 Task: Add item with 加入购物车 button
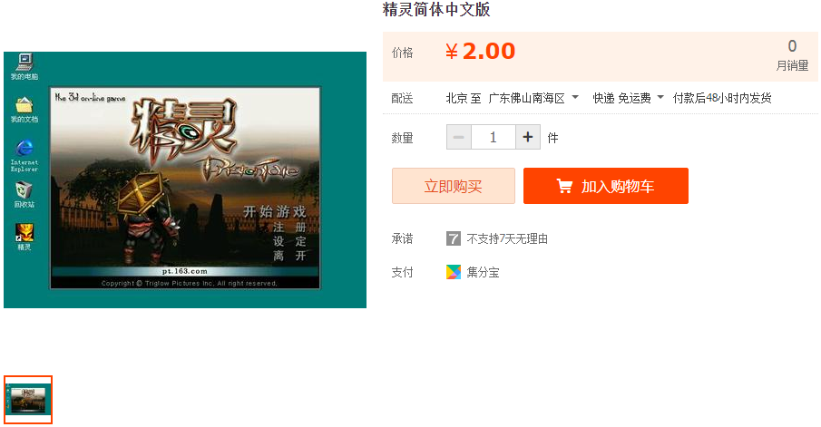click(606, 186)
